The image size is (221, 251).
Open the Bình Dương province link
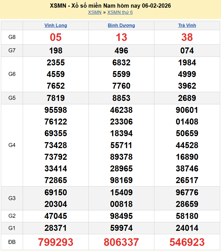(121, 25)
